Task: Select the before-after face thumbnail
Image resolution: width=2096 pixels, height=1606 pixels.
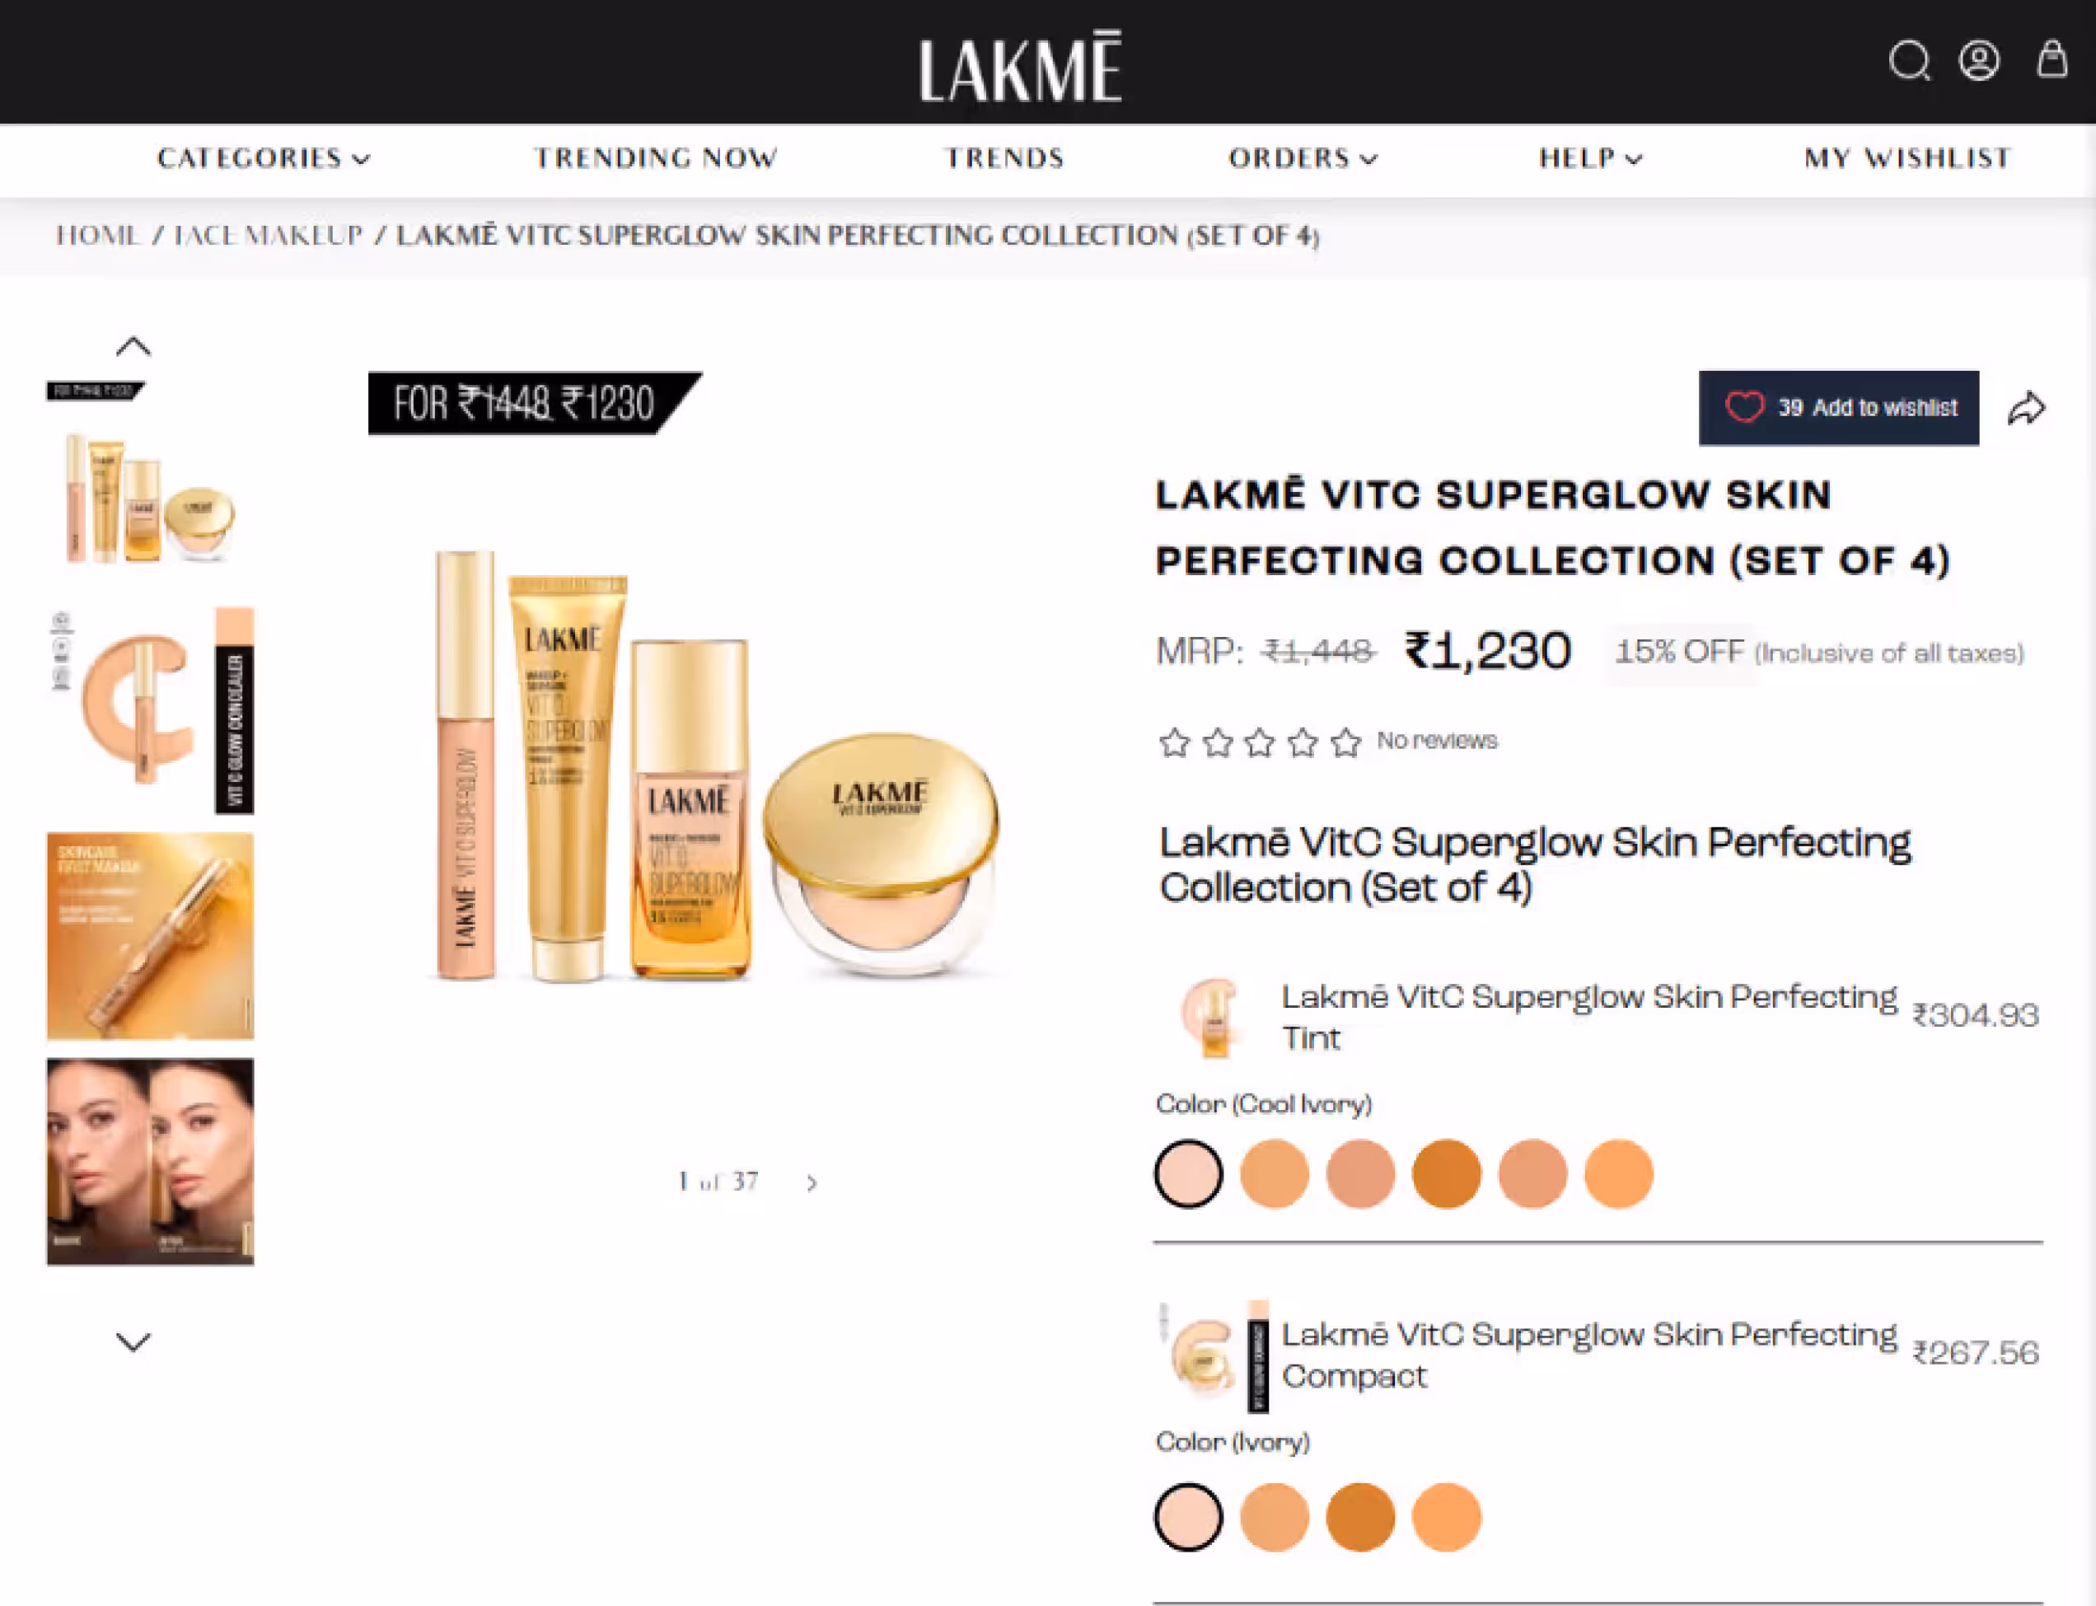Action: [x=150, y=1162]
